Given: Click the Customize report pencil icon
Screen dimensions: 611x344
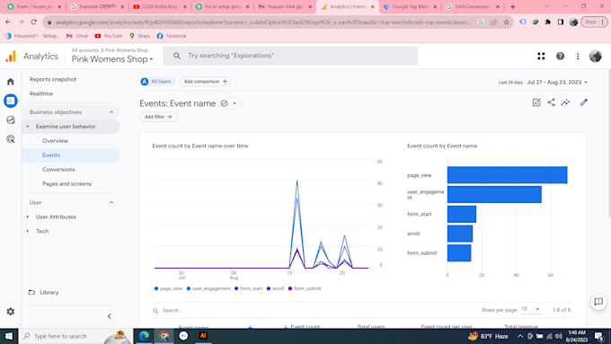Looking at the screenshot, I should click(583, 102).
